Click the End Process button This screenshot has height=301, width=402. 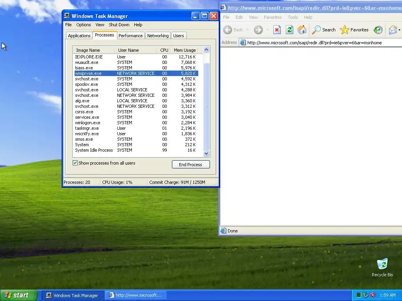[191, 164]
